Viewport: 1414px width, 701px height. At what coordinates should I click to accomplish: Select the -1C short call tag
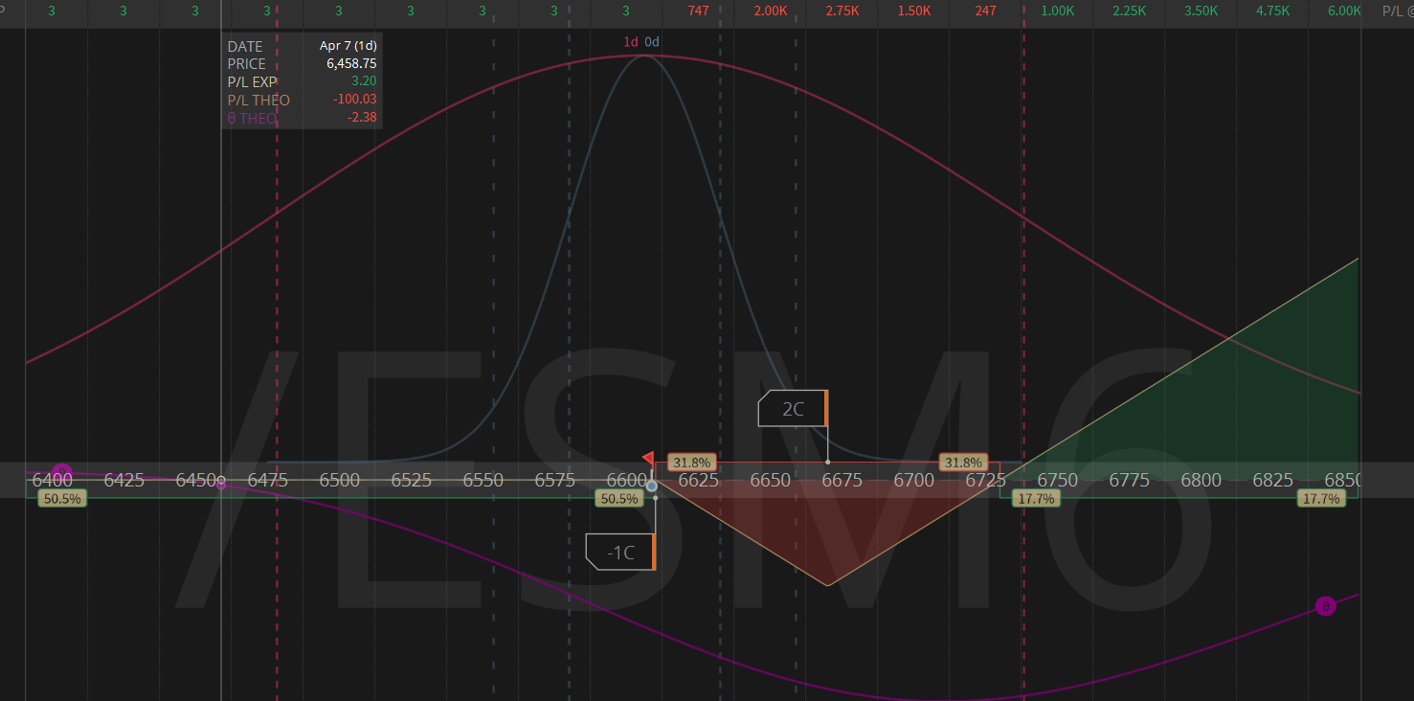pos(620,553)
